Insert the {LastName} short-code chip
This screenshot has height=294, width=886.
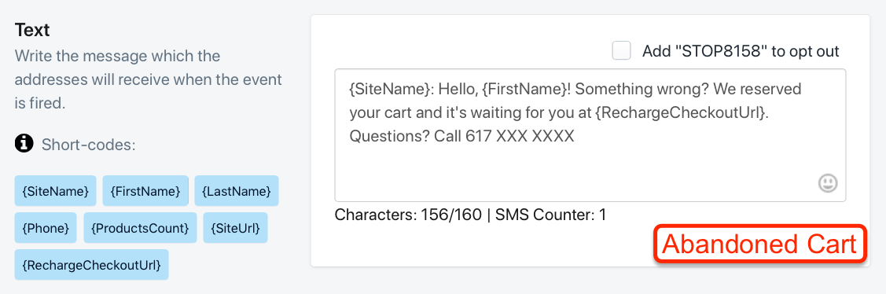237,191
